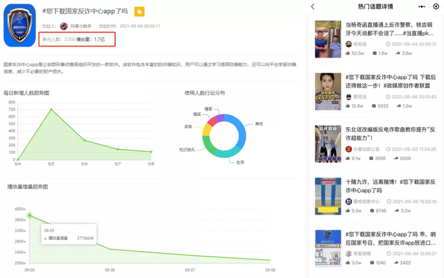Click the 热门话题详情 header title

pos(375,6)
